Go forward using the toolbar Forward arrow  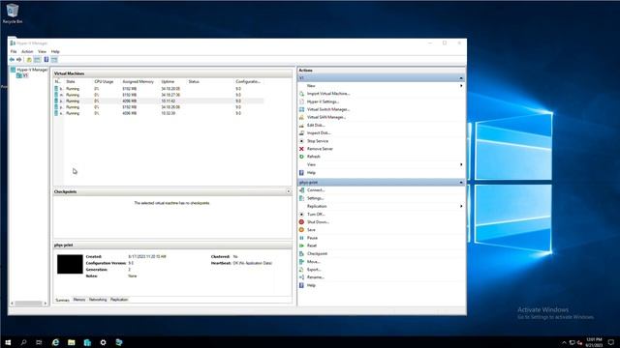[x=19, y=60]
